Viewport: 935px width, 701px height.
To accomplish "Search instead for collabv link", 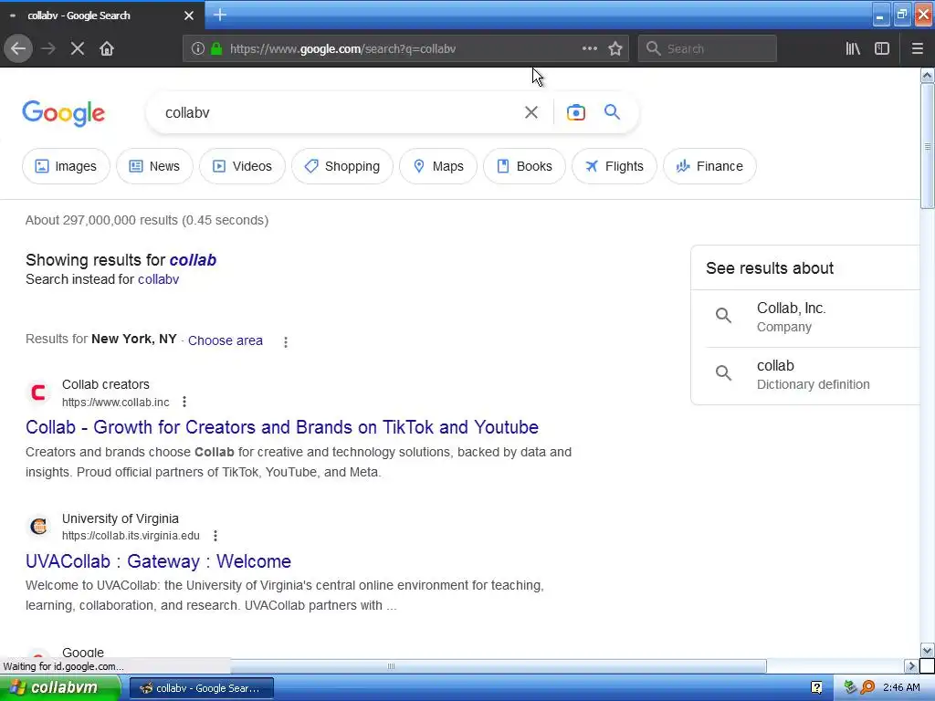I will click(158, 279).
